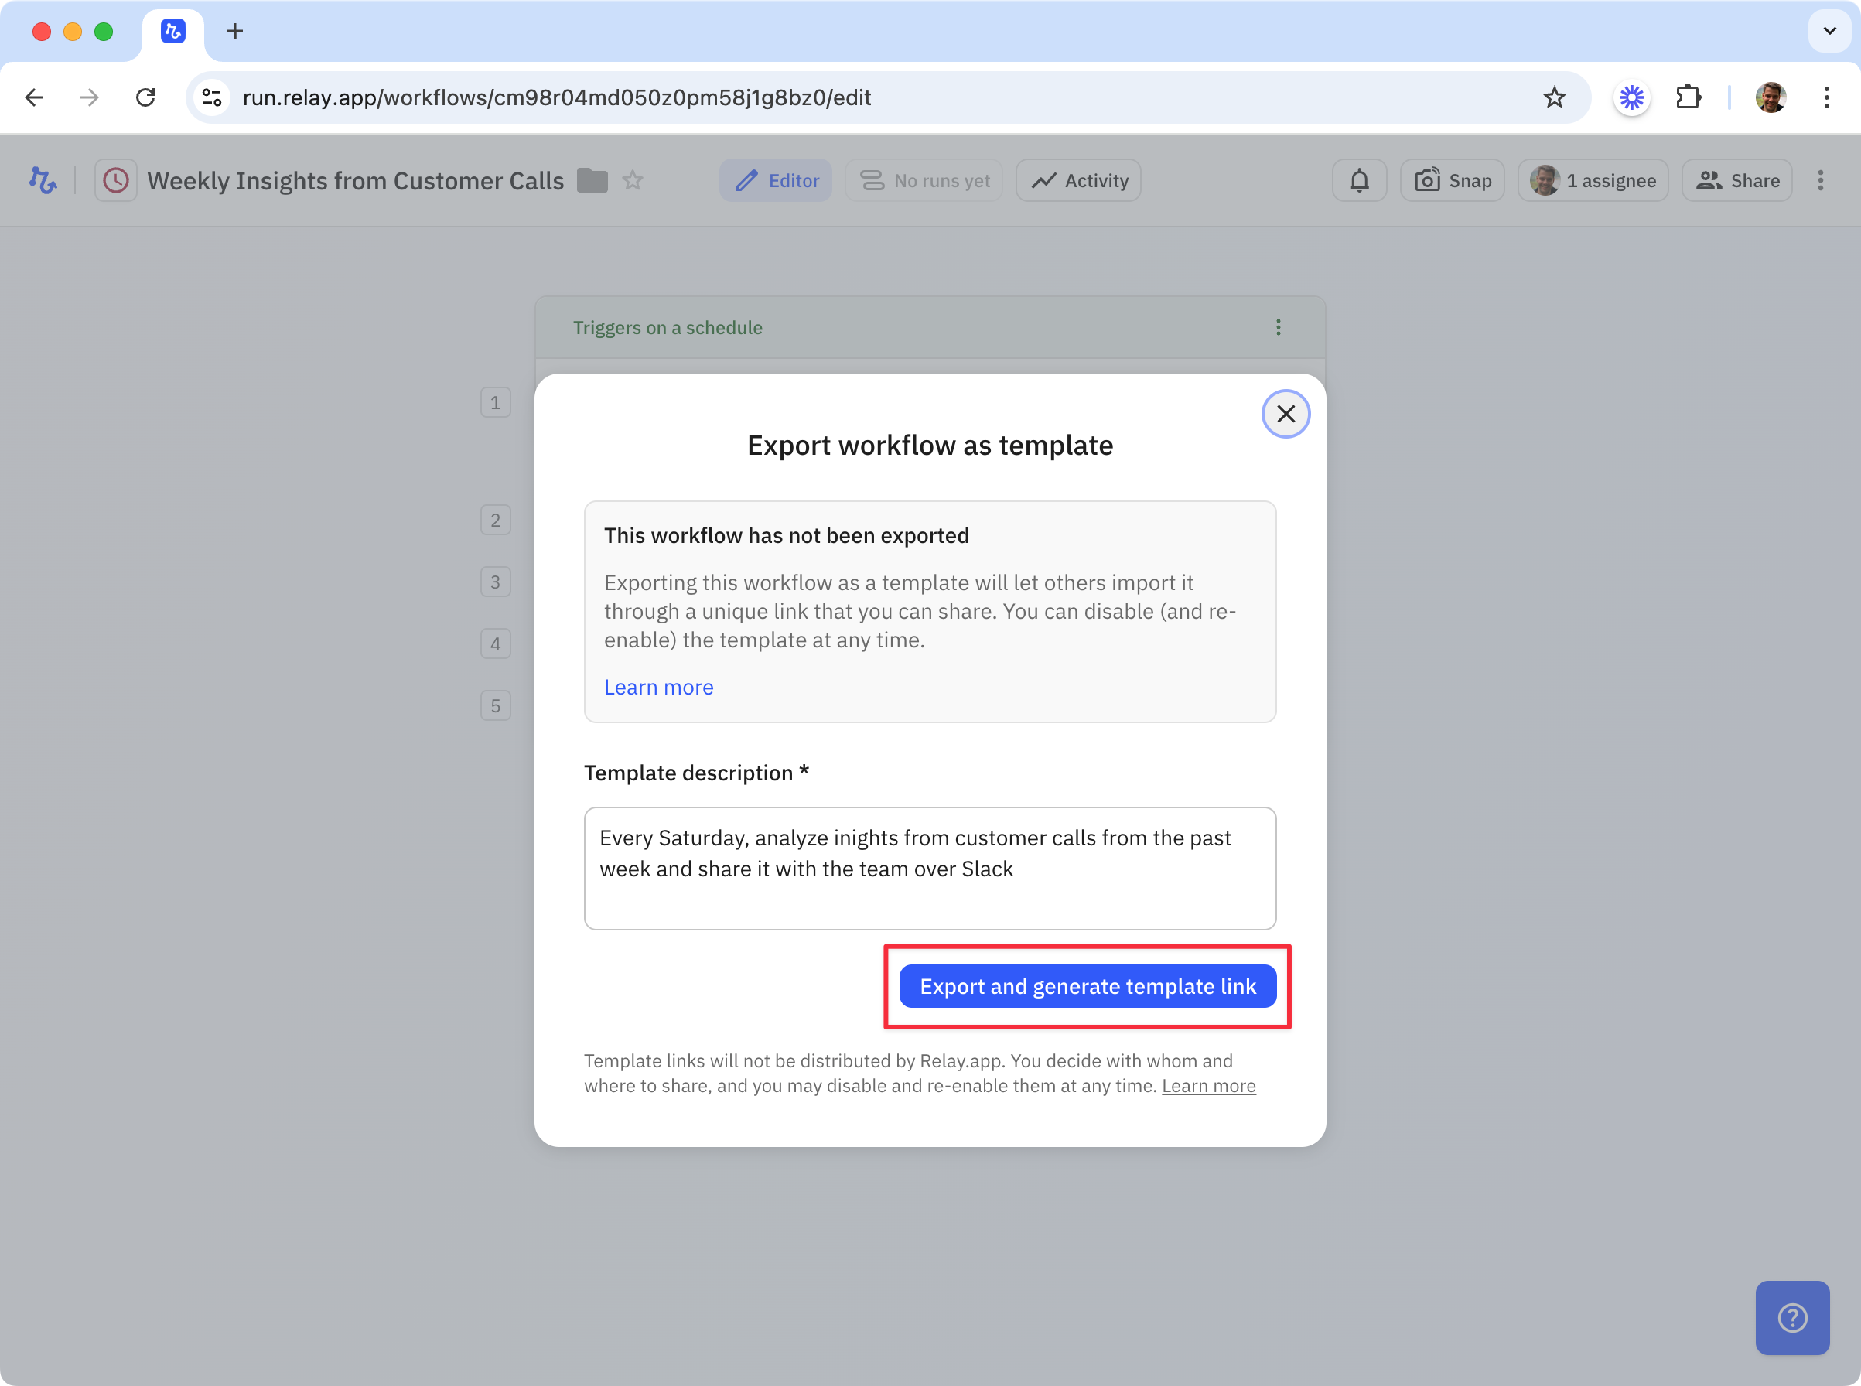Close the export template dialog
Viewport: 1861px width, 1386px height.
click(x=1286, y=414)
